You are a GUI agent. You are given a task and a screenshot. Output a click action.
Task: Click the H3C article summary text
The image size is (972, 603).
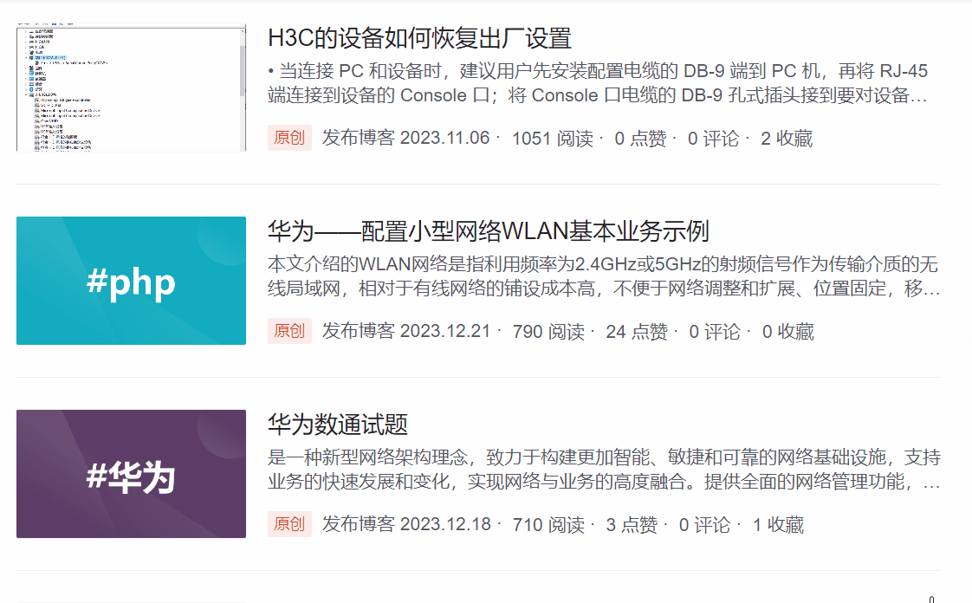click(x=599, y=83)
